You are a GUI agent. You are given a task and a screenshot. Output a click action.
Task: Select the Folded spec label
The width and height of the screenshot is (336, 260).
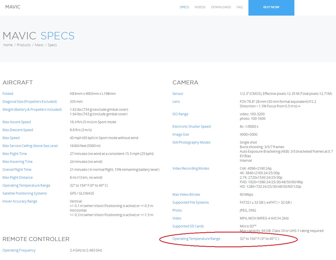[8, 93]
